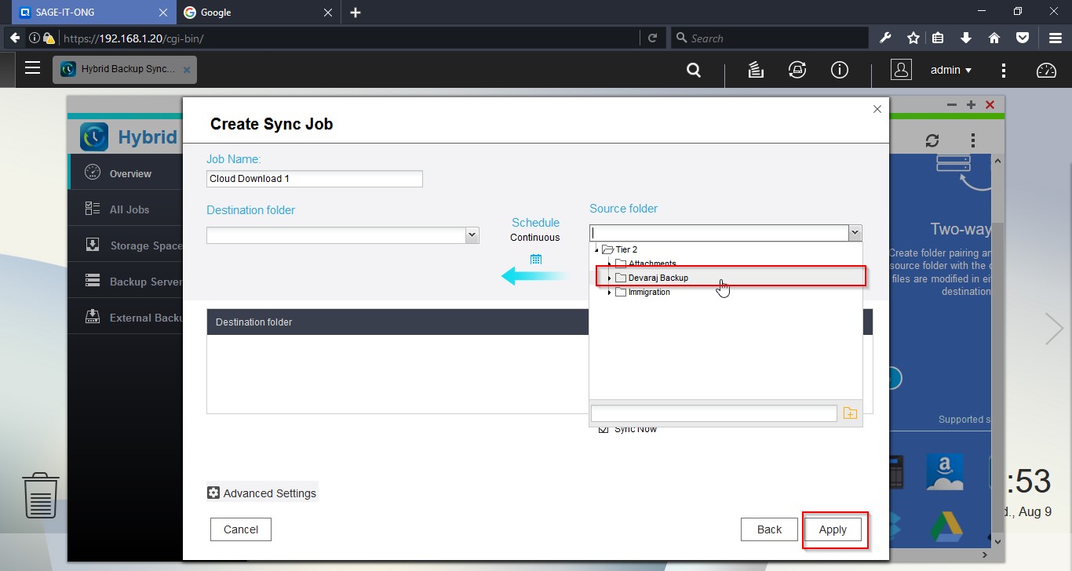
Task: Open Advanced Settings
Action: coord(262,493)
